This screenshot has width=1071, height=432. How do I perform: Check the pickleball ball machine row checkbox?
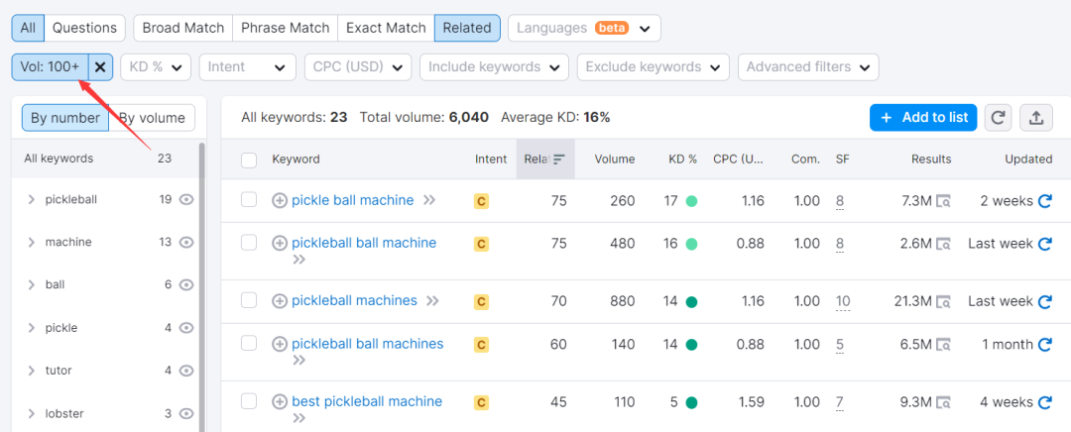click(x=249, y=243)
